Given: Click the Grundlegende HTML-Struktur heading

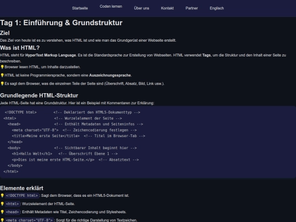Looking at the screenshot, I should [x=39, y=95].
